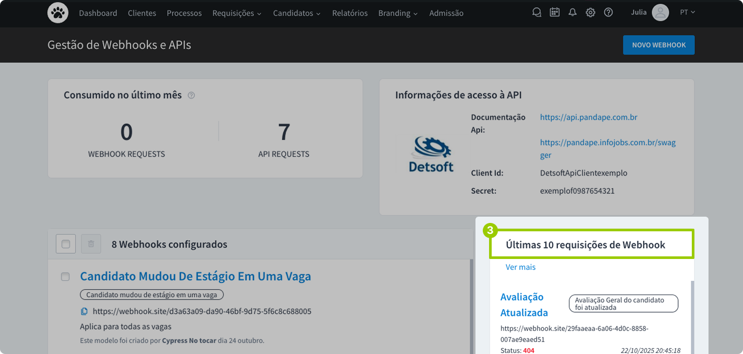Click the trash delete icon

click(x=91, y=244)
